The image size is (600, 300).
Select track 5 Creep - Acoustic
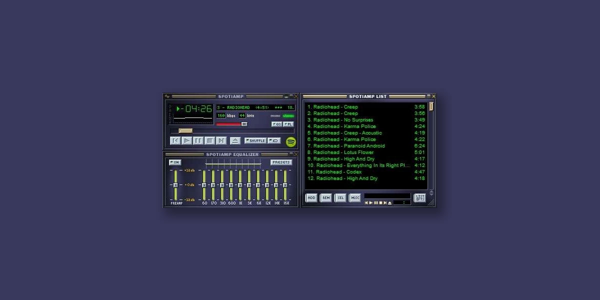[x=366, y=133]
